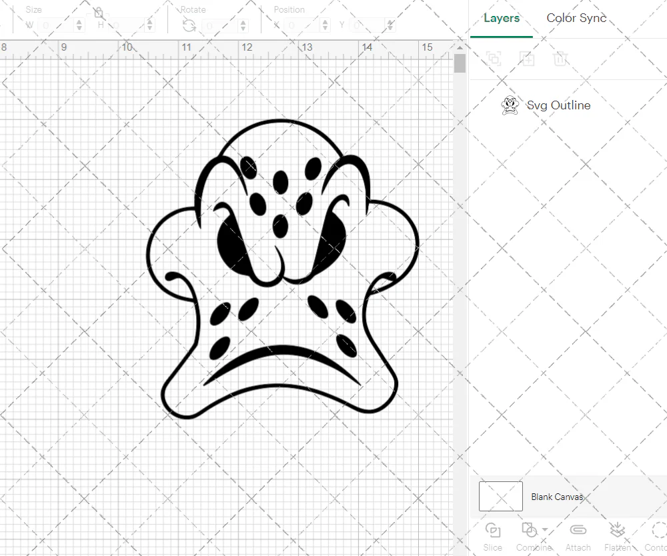Delete the layer using the trash icon
The image size is (667, 556).
pos(561,59)
